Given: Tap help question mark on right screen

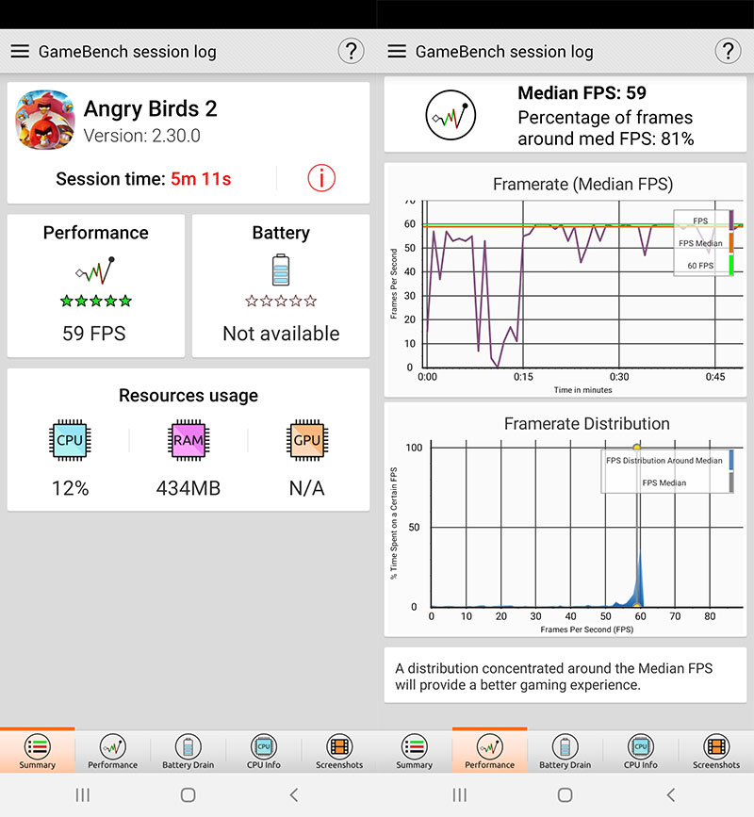Looking at the screenshot, I should pyautogui.click(x=728, y=51).
